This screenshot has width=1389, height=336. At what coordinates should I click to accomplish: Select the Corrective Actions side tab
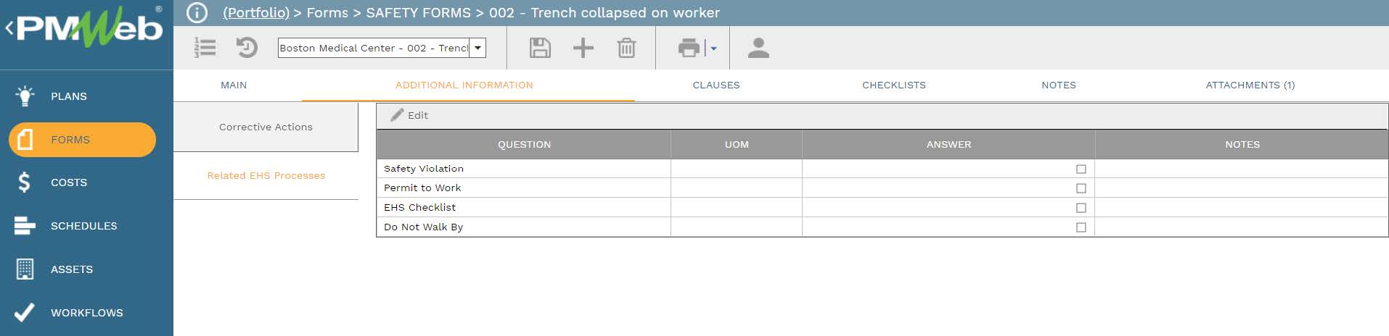tap(266, 127)
